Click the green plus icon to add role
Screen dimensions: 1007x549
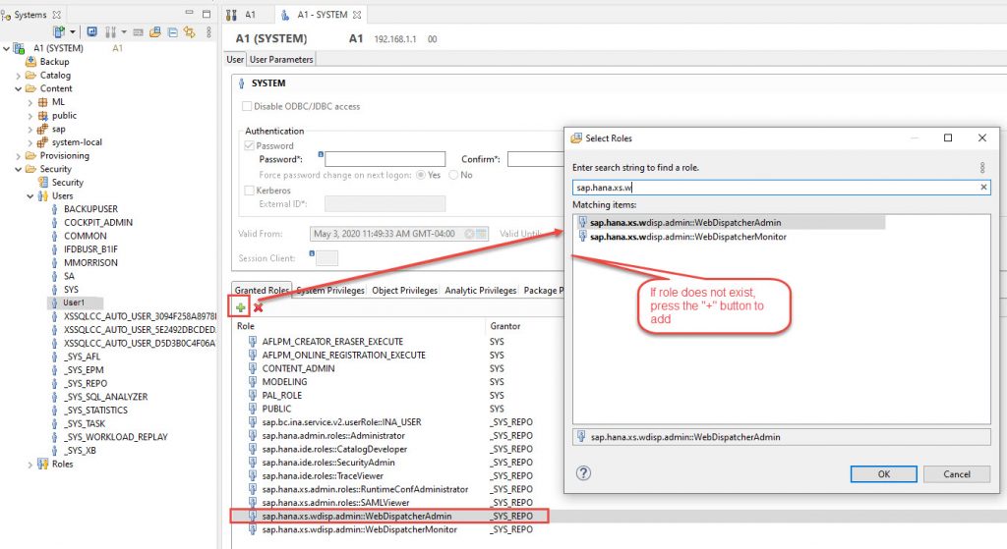click(x=240, y=307)
